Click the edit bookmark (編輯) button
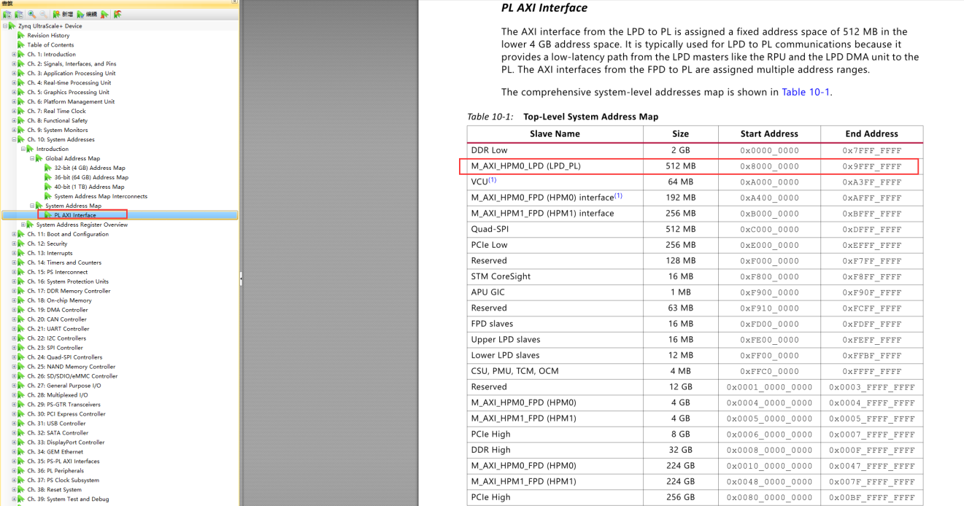 click(x=87, y=15)
